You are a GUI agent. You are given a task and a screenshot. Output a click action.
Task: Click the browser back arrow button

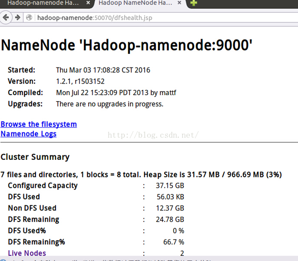[x=6, y=18]
